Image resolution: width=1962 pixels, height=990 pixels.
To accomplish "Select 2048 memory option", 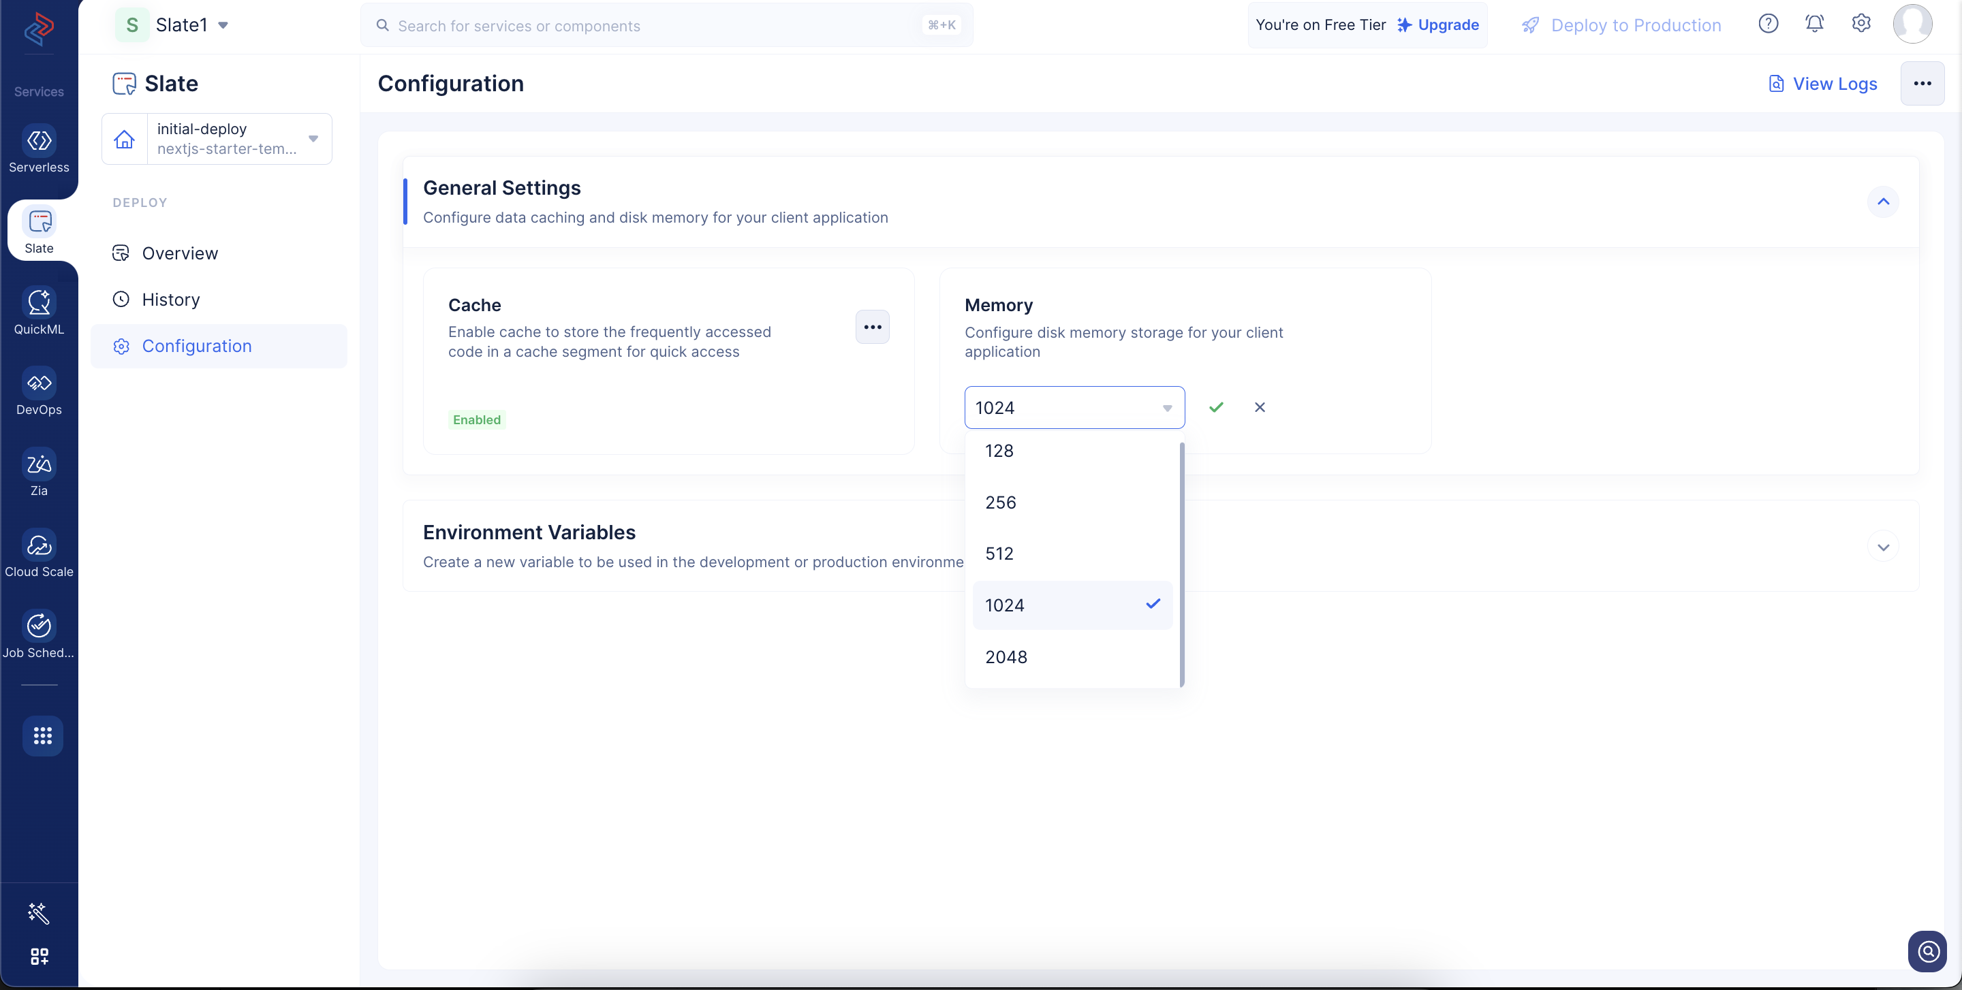I will click(1072, 656).
